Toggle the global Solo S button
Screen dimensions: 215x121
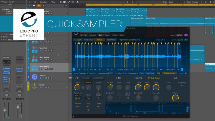(44, 6)
